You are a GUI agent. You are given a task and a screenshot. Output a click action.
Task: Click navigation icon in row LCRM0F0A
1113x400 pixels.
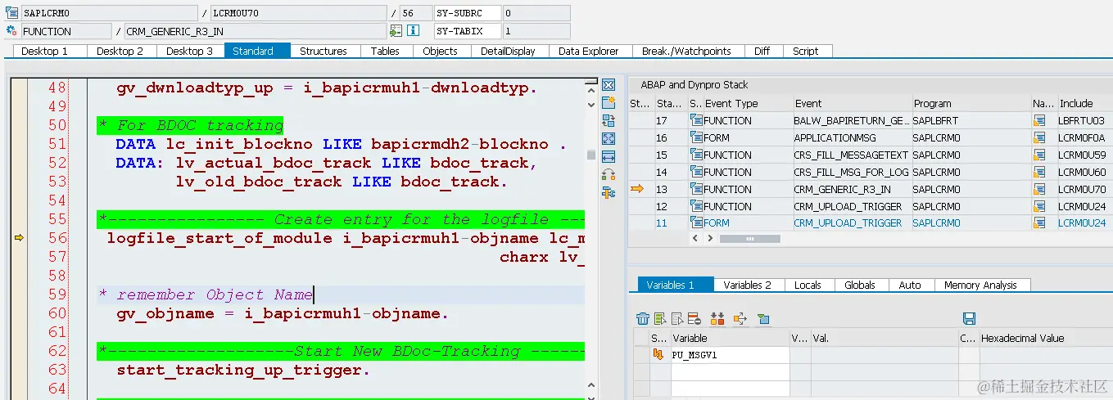tap(1039, 138)
